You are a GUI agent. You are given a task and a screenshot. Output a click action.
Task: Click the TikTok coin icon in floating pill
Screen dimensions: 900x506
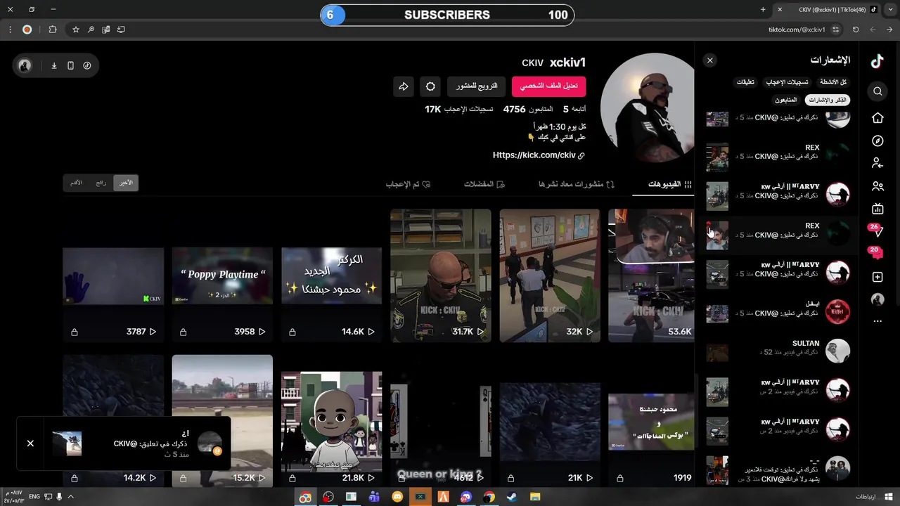[87, 65]
